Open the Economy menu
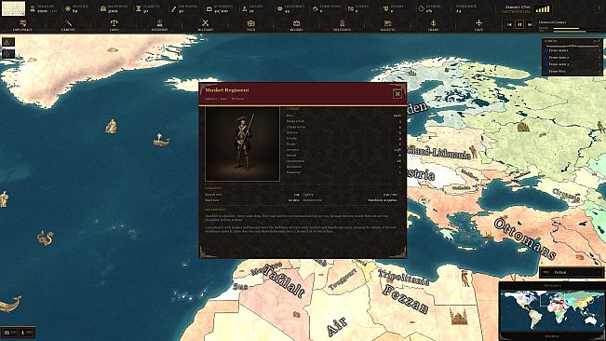The width and height of the screenshot is (606, 341). 159,25
